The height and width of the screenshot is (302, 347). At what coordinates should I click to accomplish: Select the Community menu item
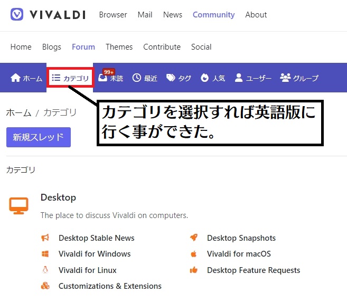(213, 15)
